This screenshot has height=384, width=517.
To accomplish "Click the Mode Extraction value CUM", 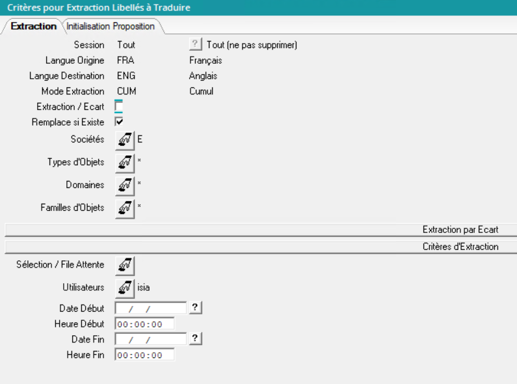I will point(127,91).
